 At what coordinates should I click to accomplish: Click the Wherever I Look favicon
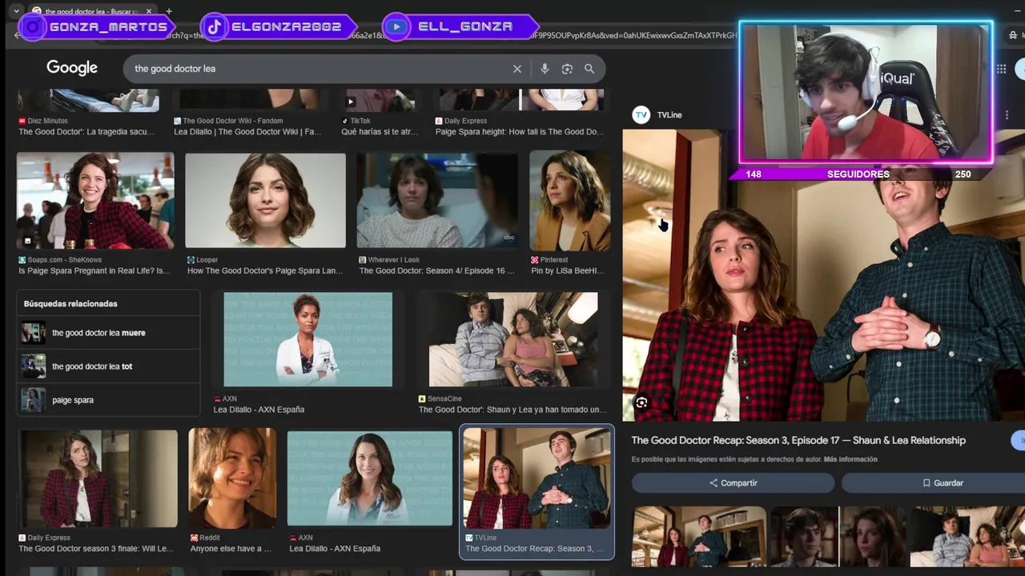[363, 260]
